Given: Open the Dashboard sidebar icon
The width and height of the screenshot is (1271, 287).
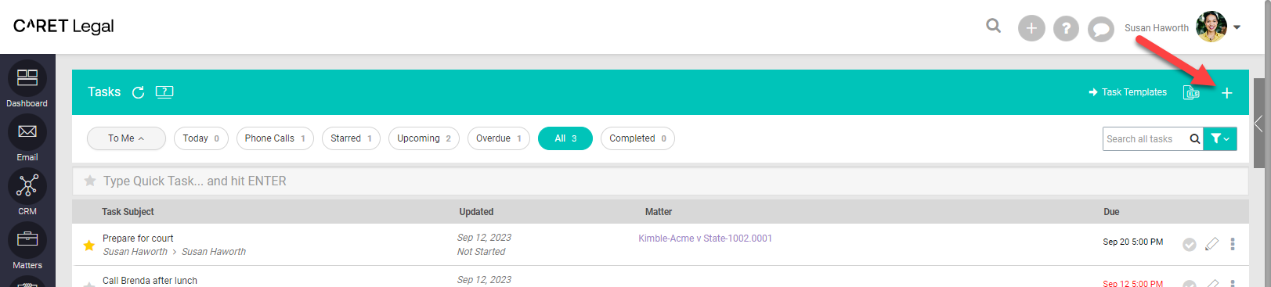Looking at the screenshot, I should (27, 78).
